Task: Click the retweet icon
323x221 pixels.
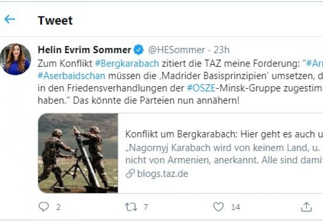Action: 131,207
